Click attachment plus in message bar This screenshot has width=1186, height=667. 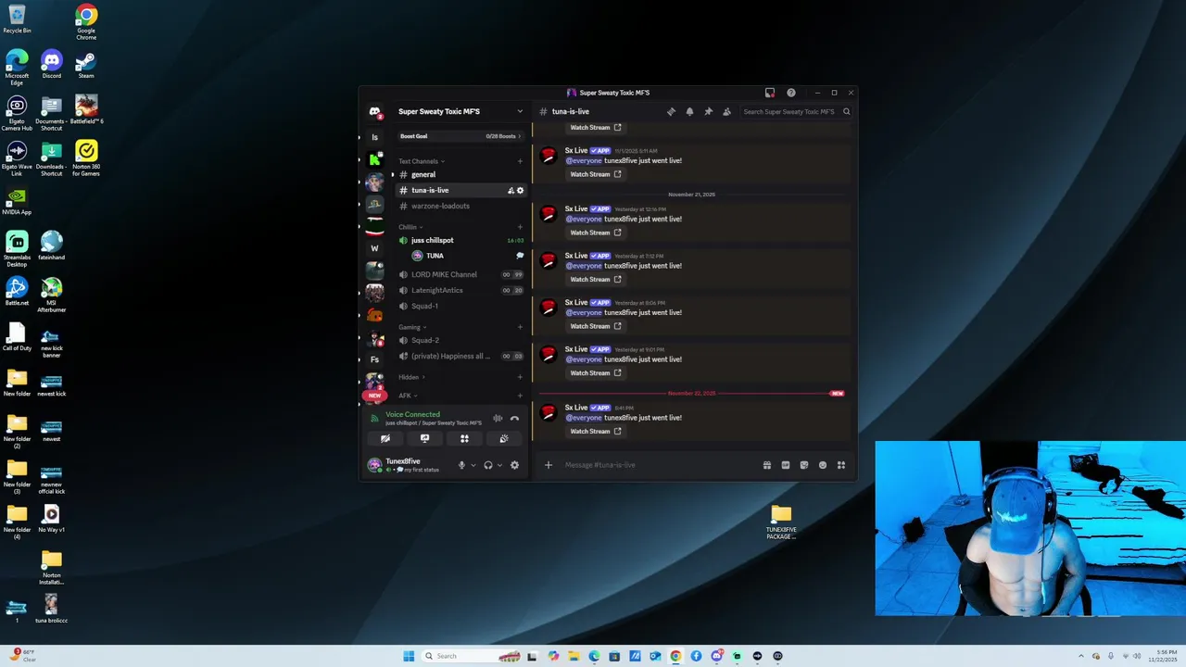click(548, 465)
